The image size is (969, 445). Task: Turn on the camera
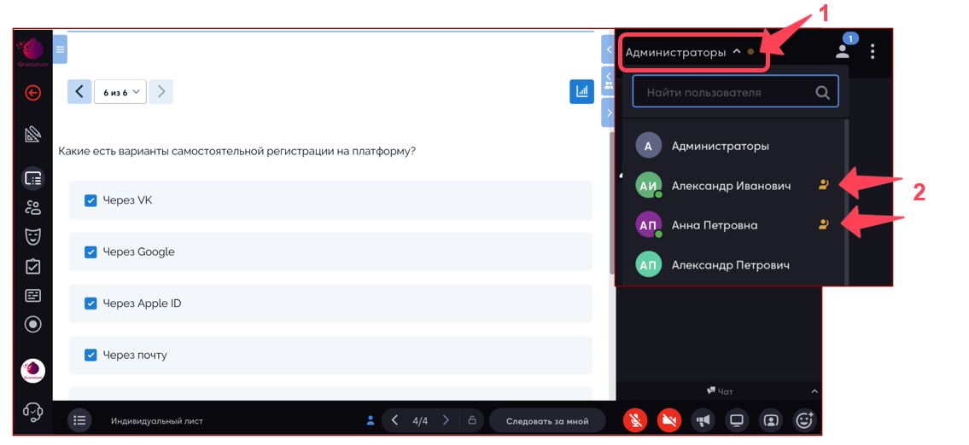(x=669, y=420)
